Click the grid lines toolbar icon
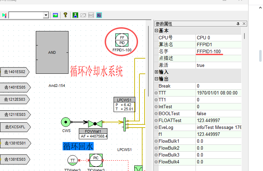The height and width of the screenshot is (171, 263). pyautogui.click(x=99, y=15)
